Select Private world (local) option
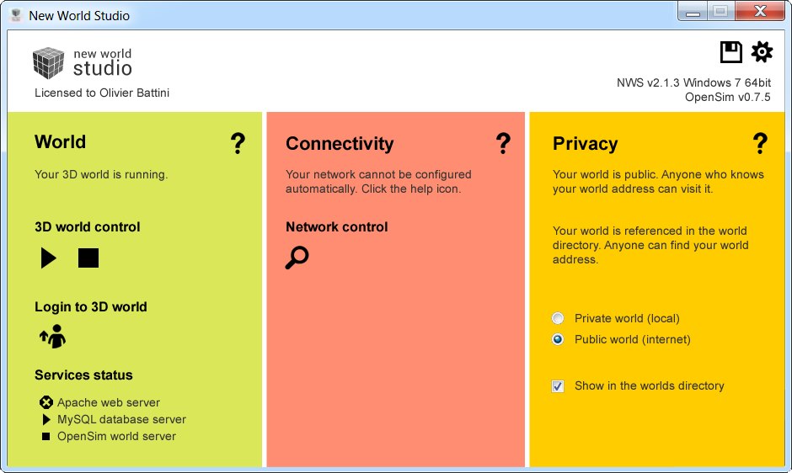Image resolution: width=792 pixels, height=473 pixels. 558,318
